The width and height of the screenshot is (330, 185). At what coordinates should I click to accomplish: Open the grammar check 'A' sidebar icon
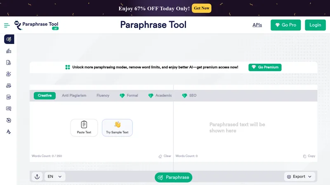(9, 132)
